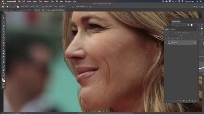This screenshot has width=204, height=114.
Task: Select the History Brush tool
Action: click(x=4, y=46)
